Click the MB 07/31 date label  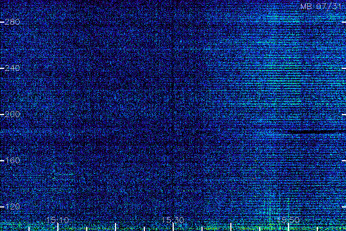[x=321, y=7]
